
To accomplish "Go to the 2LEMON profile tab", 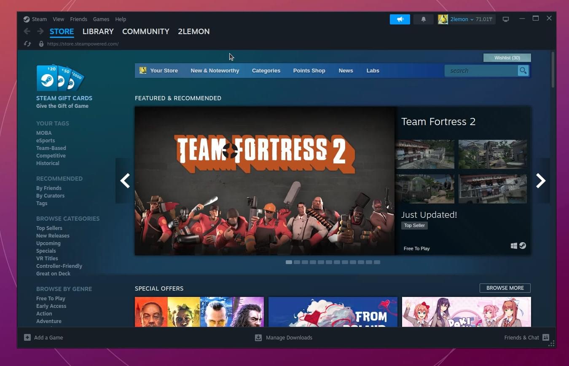I will (x=194, y=32).
